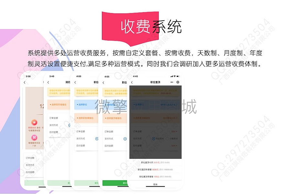Click the red crown membership icon
Viewport: 291px width, 194px height.
[34, 122]
